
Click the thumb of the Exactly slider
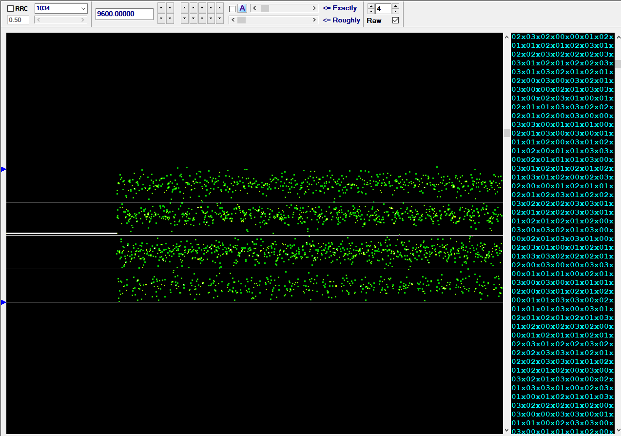[265, 8]
